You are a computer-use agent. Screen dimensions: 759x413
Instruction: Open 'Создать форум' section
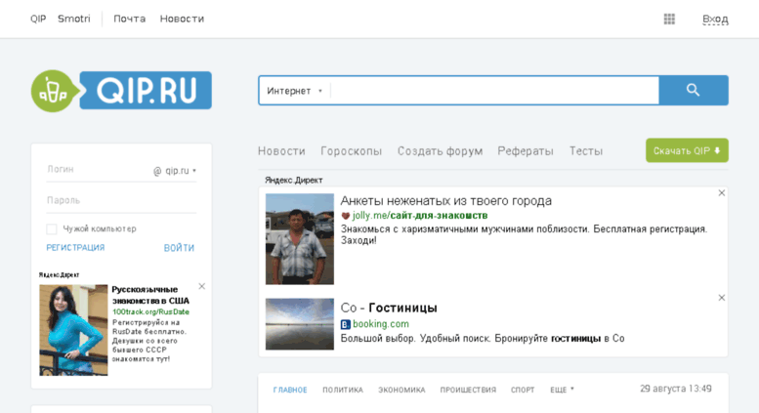point(440,151)
